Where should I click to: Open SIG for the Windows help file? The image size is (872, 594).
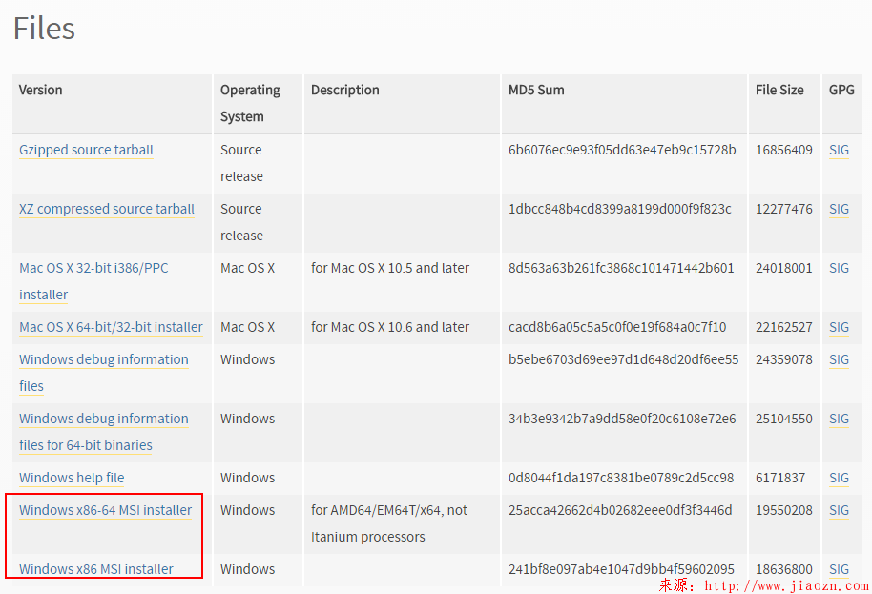pyautogui.click(x=839, y=478)
